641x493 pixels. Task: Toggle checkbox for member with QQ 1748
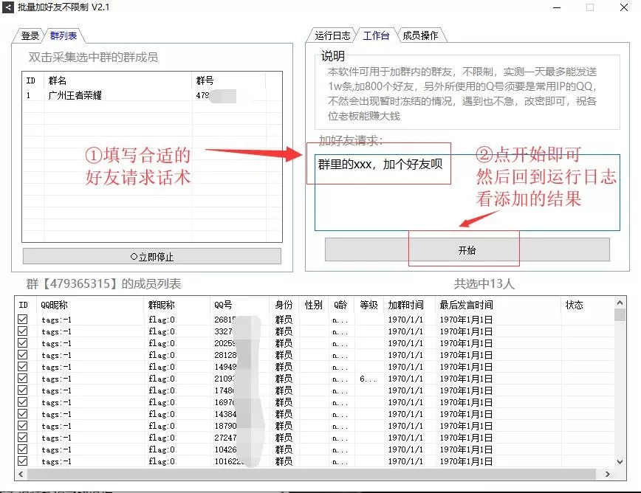click(23, 390)
